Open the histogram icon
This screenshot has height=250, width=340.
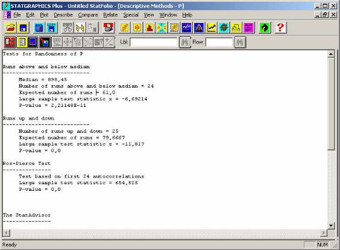[150, 28]
